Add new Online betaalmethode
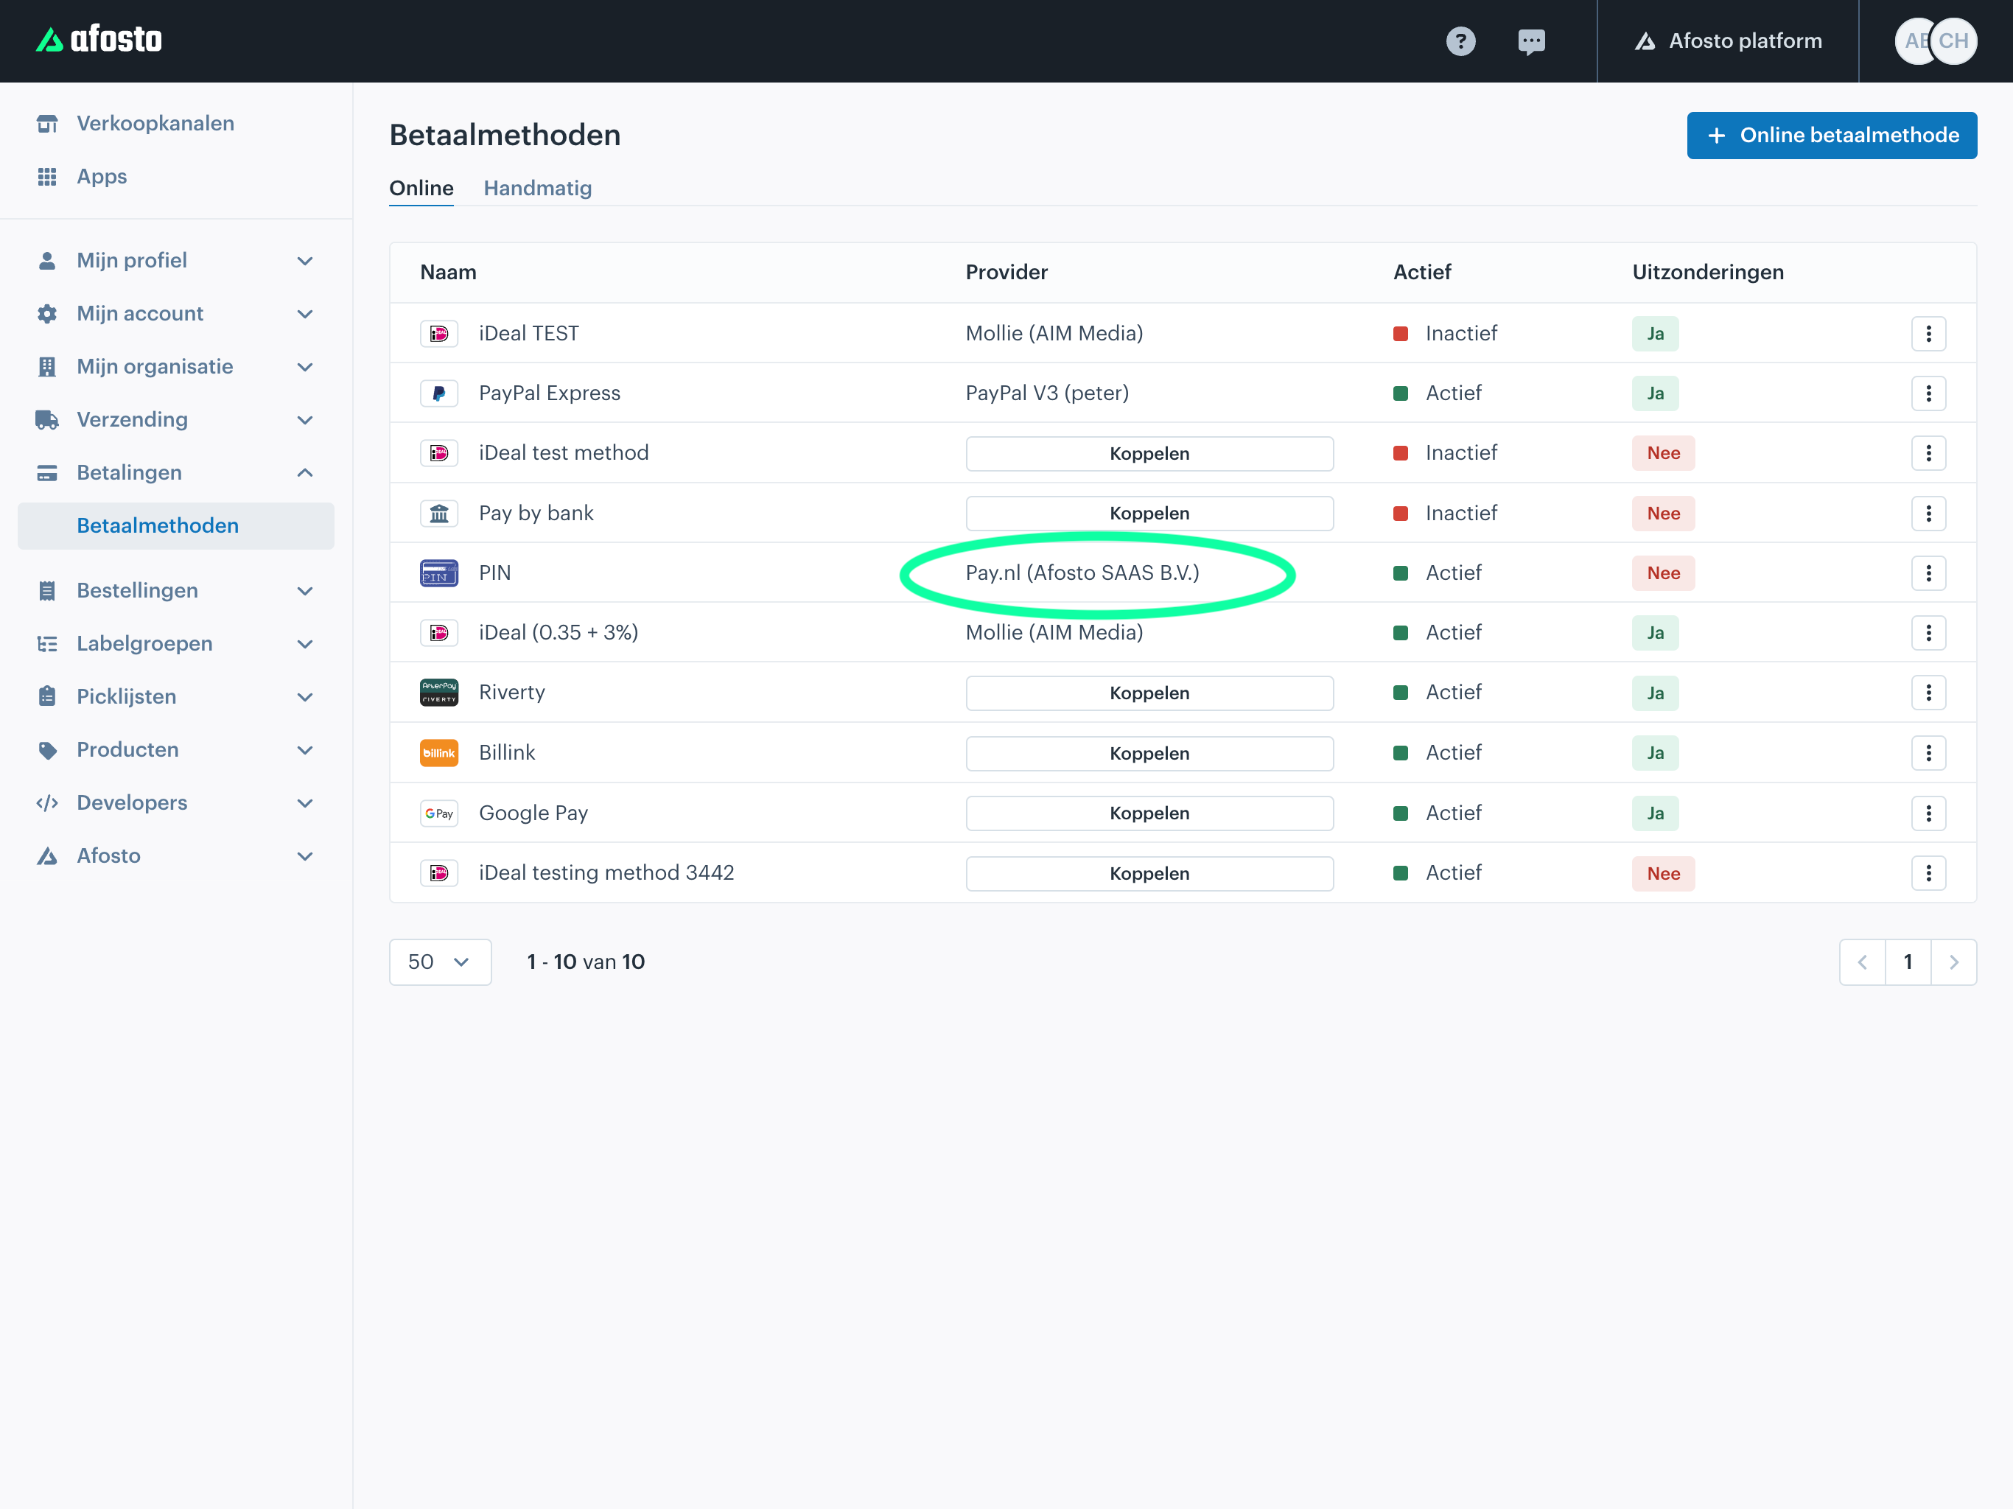This screenshot has width=2013, height=1509. [1831, 136]
